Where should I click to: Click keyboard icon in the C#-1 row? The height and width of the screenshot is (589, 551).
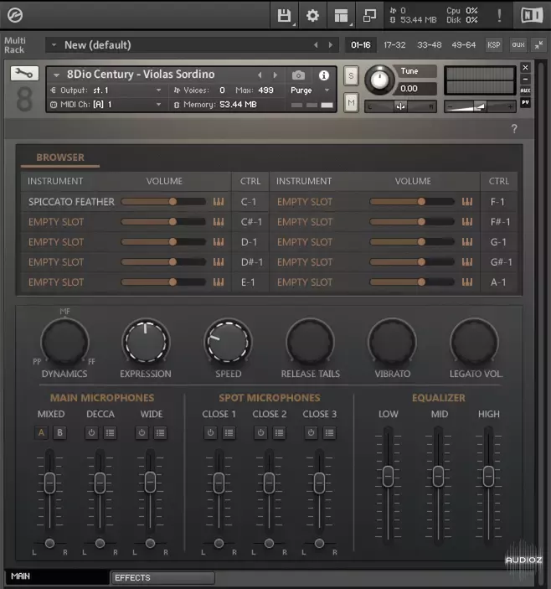(x=219, y=222)
